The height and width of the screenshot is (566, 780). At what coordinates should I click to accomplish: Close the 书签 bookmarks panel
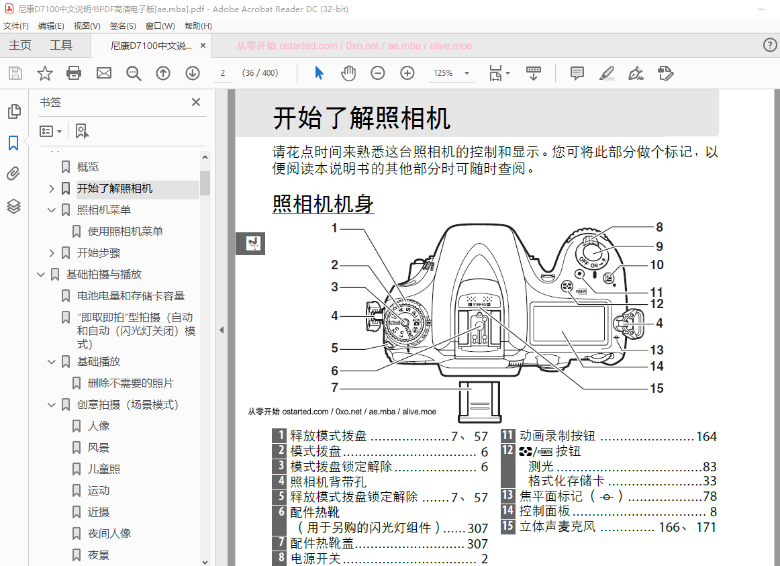[x=196, y=102]
